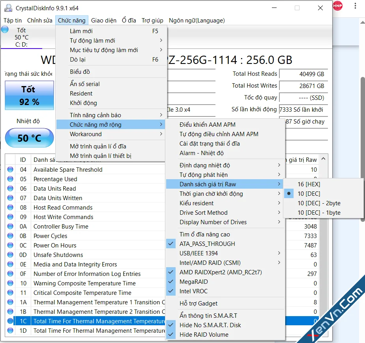365x343 pixels.
Task: Expand Thời gian chờ khởi động submenu
Action: (225, 193)
